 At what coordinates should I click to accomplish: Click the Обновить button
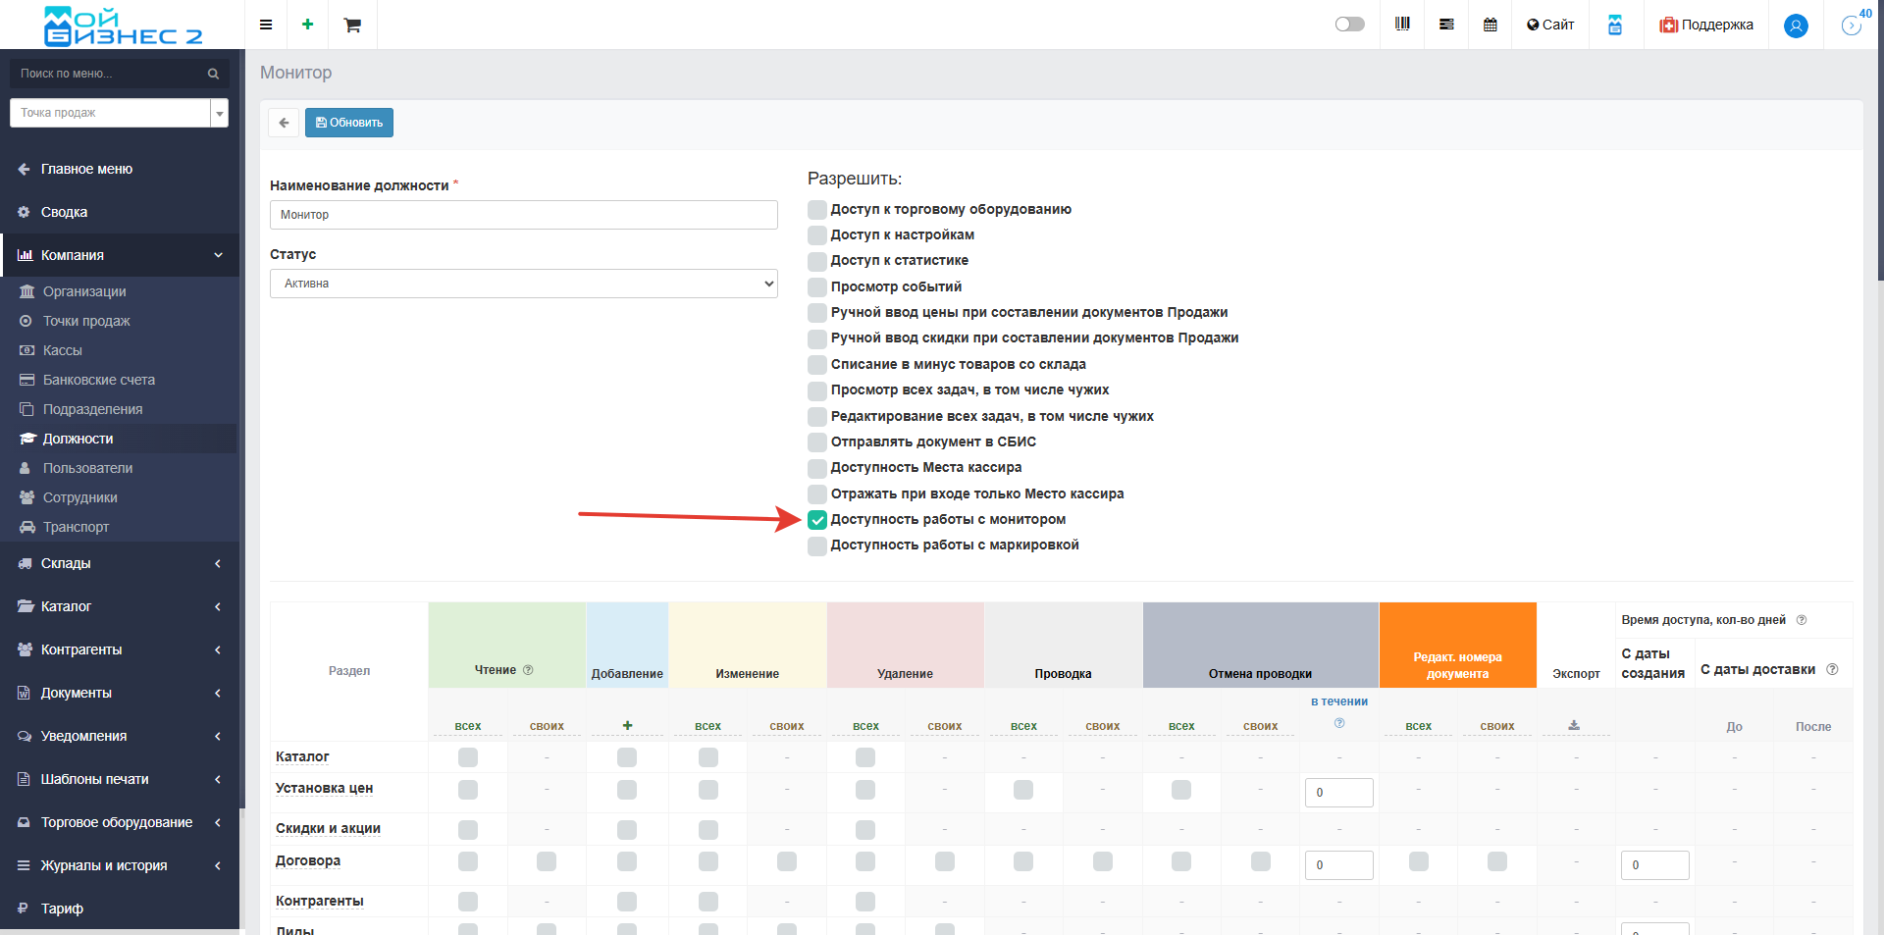(x=349, y=123)
